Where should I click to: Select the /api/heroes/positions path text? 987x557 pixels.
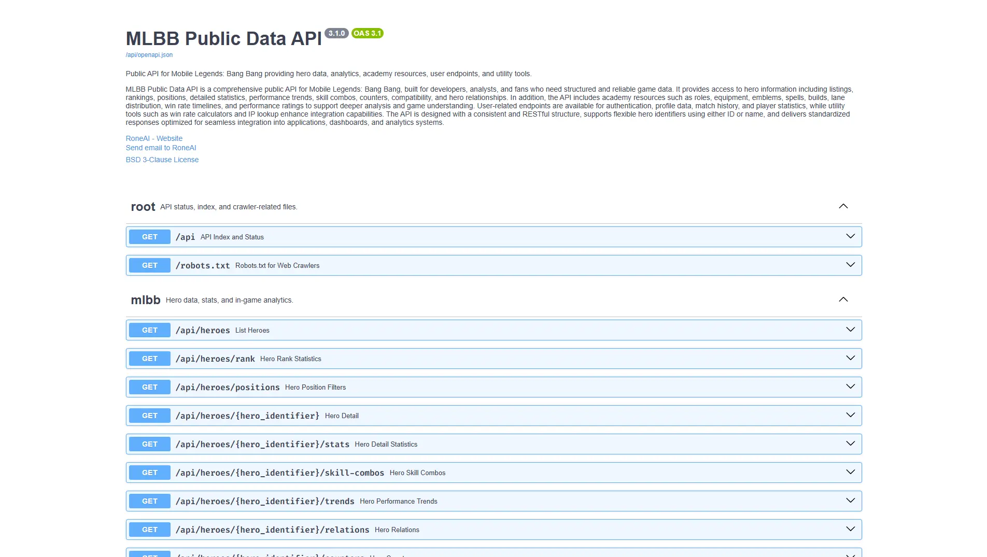click(x=228, y=387)
